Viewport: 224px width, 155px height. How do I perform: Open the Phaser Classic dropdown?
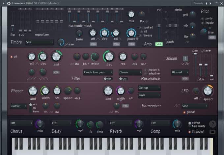18,106
